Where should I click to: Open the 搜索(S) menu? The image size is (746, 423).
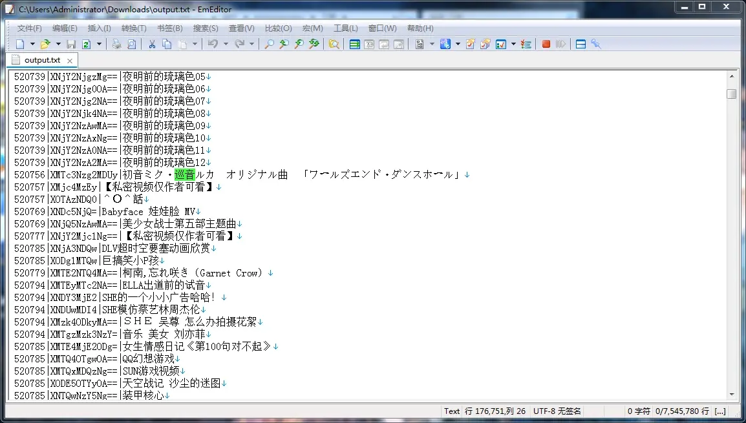206,28
